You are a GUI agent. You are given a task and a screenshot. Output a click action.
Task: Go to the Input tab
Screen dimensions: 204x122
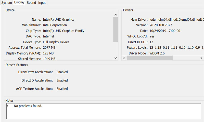42,3
